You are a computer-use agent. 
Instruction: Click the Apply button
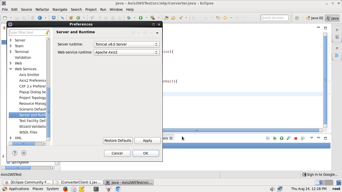[147, 140]
